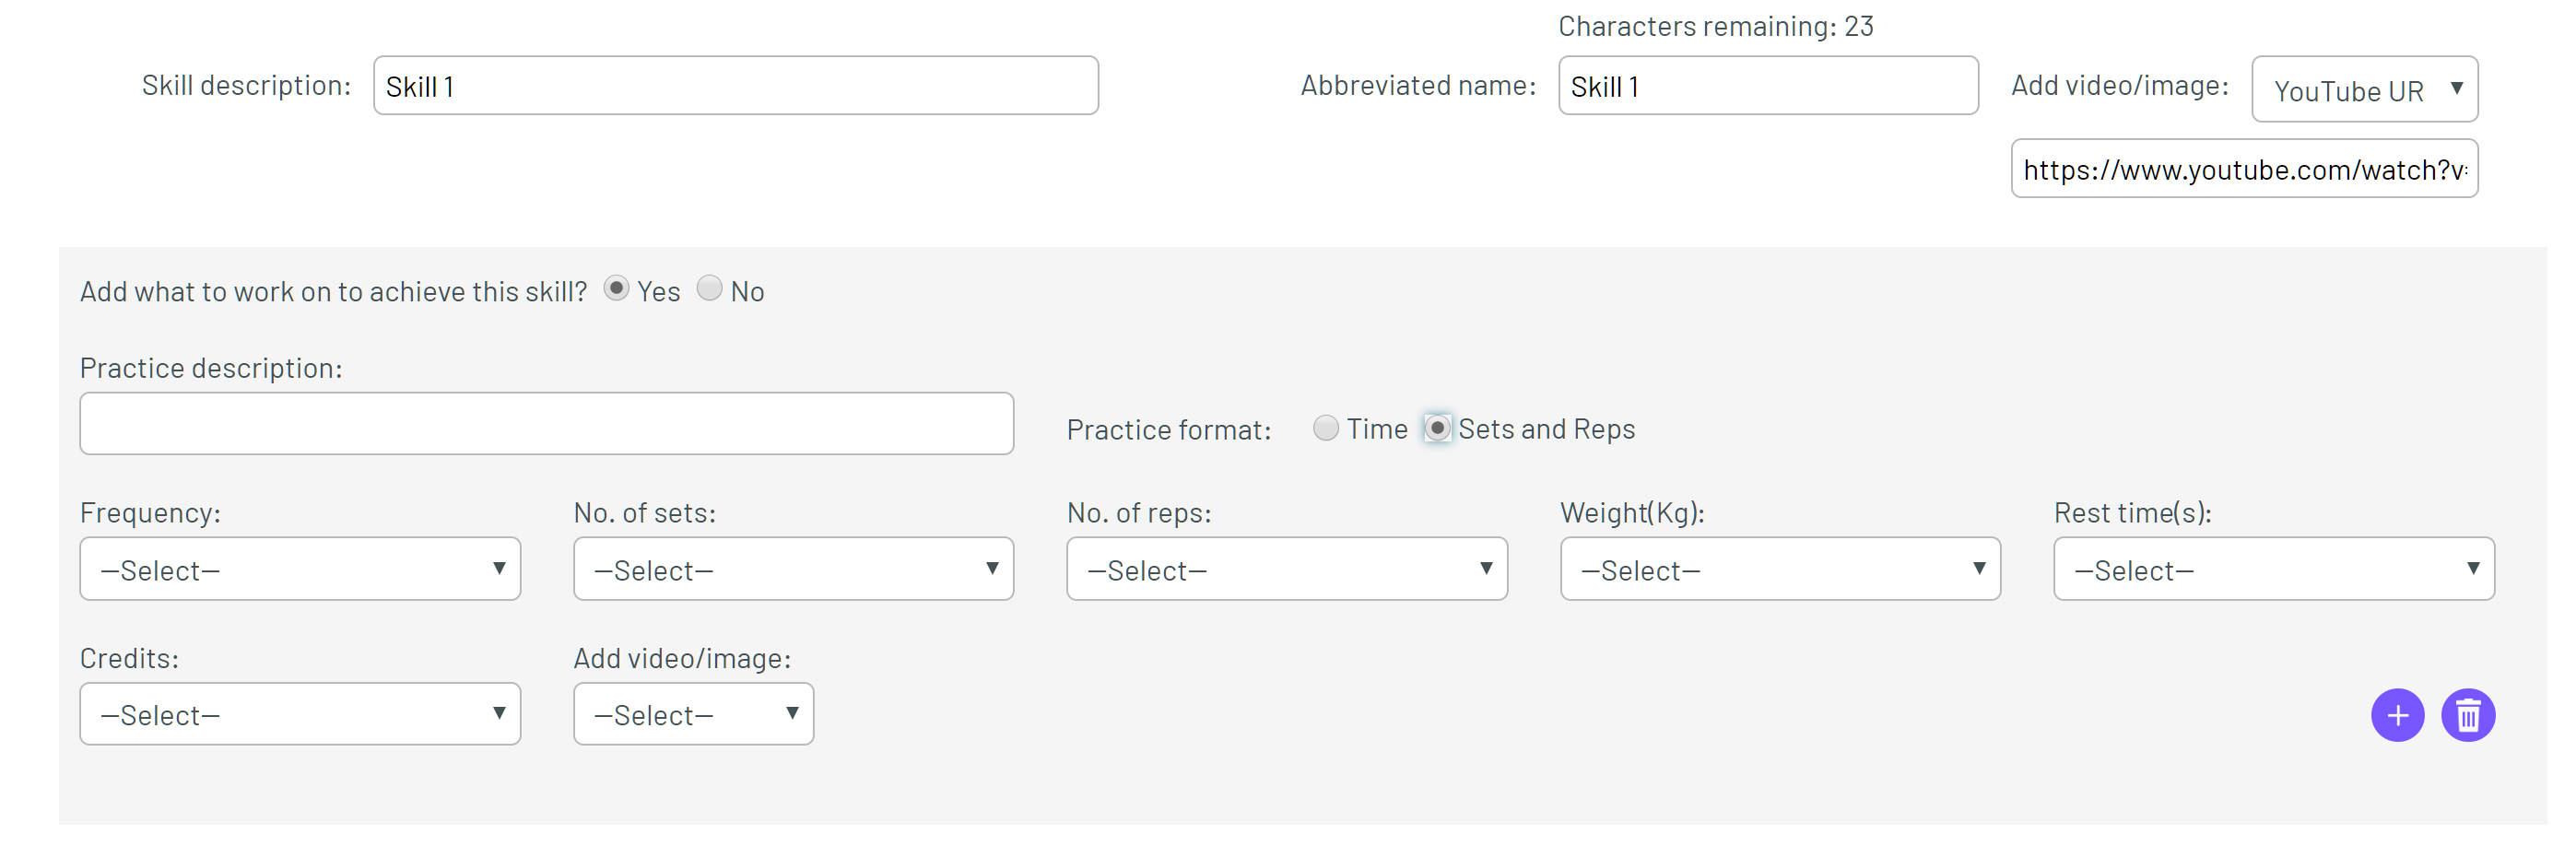Select No for add what to work on
The image size is (2576, 846).
click(709, 288)
